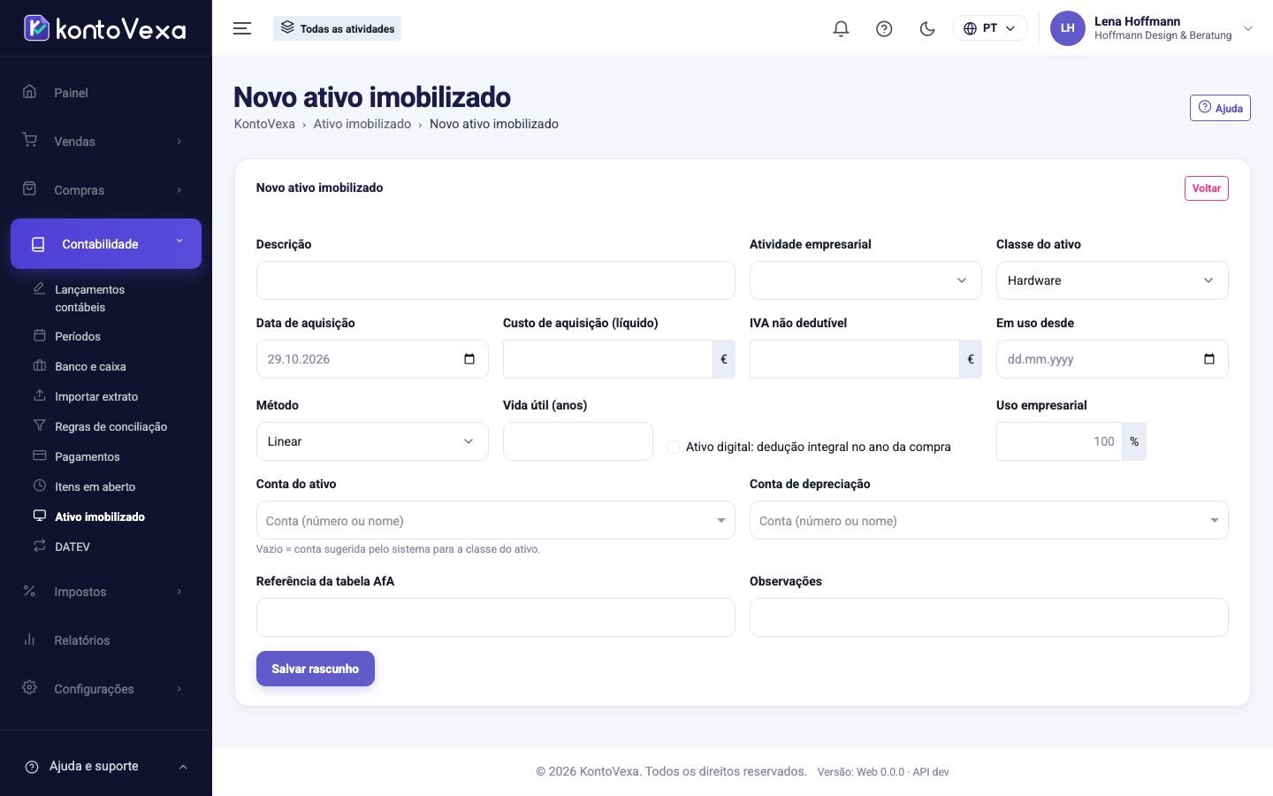
Task: Go to Itens em aberto
Action: (95, 486)
